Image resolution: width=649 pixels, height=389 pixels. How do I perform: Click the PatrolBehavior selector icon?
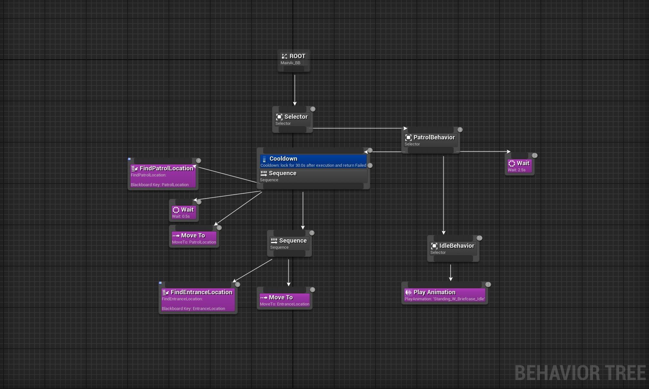(408, 138)
